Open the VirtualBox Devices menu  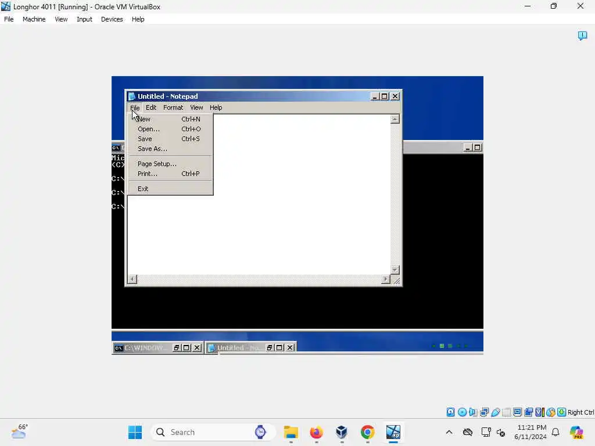pyautogui.click(x=112, y=19)
